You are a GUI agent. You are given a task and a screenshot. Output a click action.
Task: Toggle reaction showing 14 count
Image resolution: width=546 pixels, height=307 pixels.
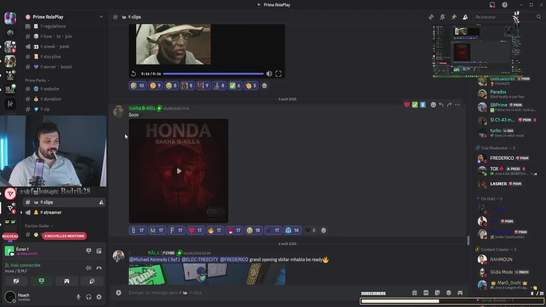292,230
